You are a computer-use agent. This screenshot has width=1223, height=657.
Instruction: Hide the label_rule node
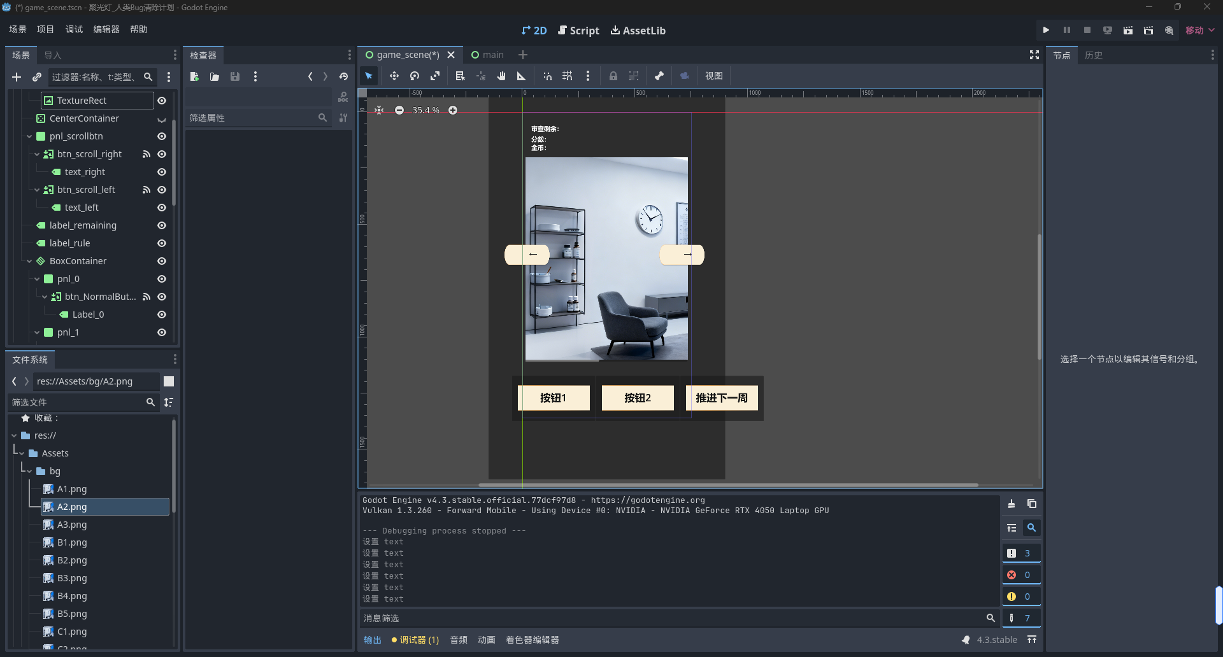tap(162, 243)
